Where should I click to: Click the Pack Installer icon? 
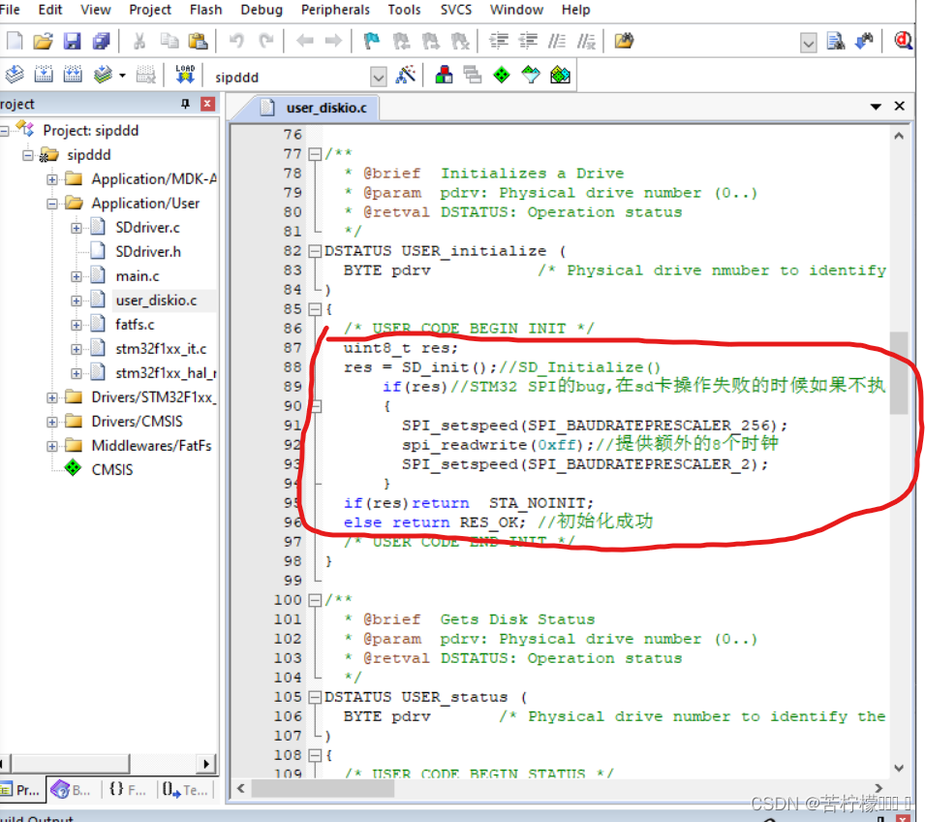coord(560,75)
